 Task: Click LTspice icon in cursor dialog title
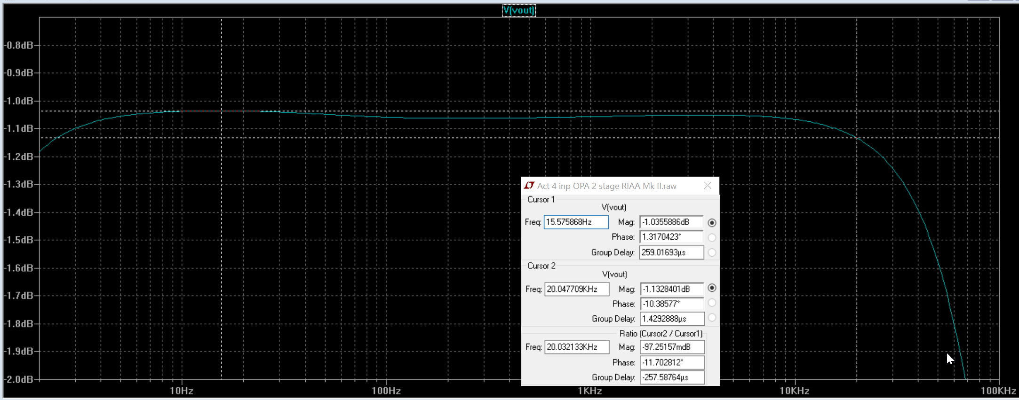click(x=529, y=186)
